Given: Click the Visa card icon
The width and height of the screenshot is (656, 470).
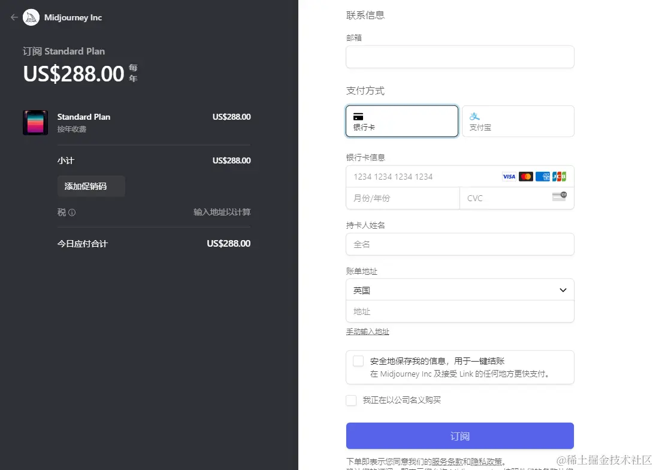Looking at the screenshot, I should point(509,176).
